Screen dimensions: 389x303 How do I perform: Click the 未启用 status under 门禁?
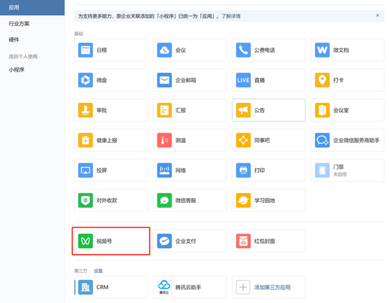(340, 174)
